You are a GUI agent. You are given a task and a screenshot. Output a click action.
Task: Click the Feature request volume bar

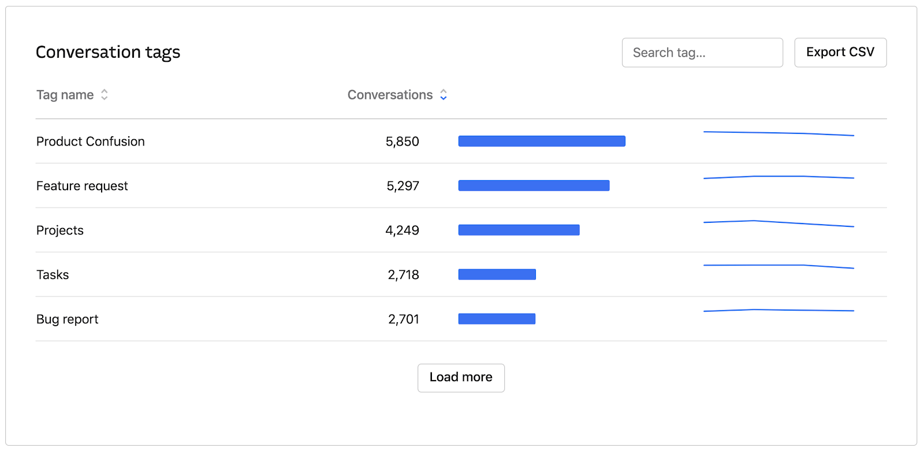coord(534,185)
